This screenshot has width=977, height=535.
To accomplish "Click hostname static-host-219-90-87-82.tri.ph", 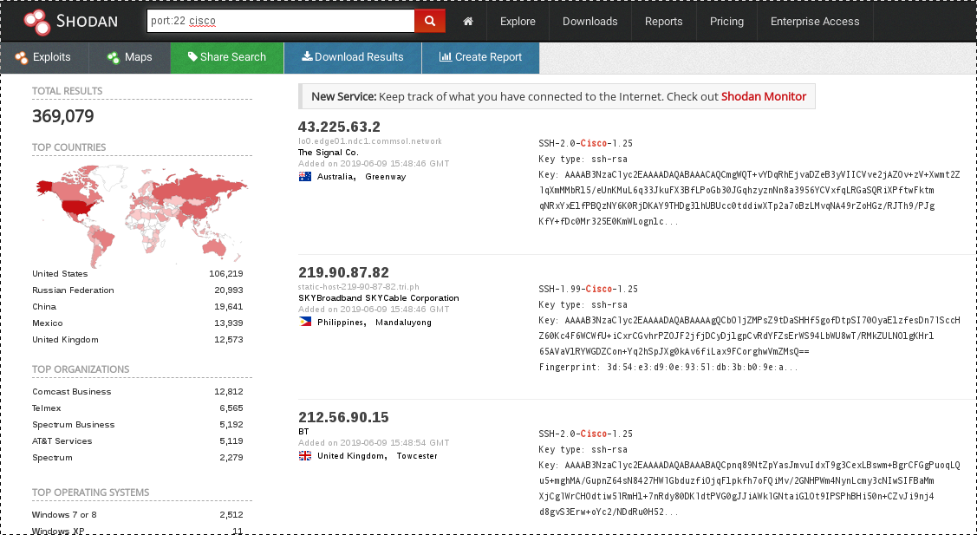I will pos(359,287).
